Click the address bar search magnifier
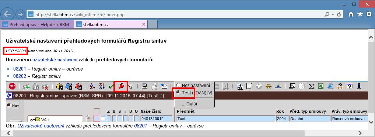Screen dimensions: 375x137 pyautogui.click(x=327, y=15)
